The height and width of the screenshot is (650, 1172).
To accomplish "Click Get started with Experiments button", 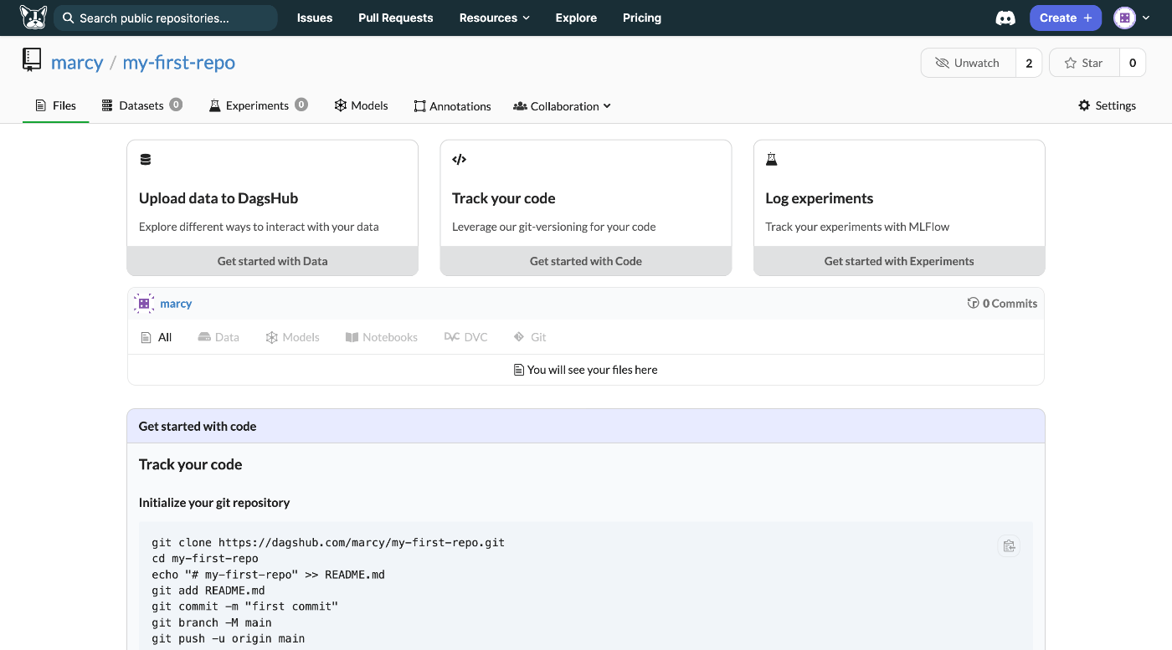I will pos(899,261).
